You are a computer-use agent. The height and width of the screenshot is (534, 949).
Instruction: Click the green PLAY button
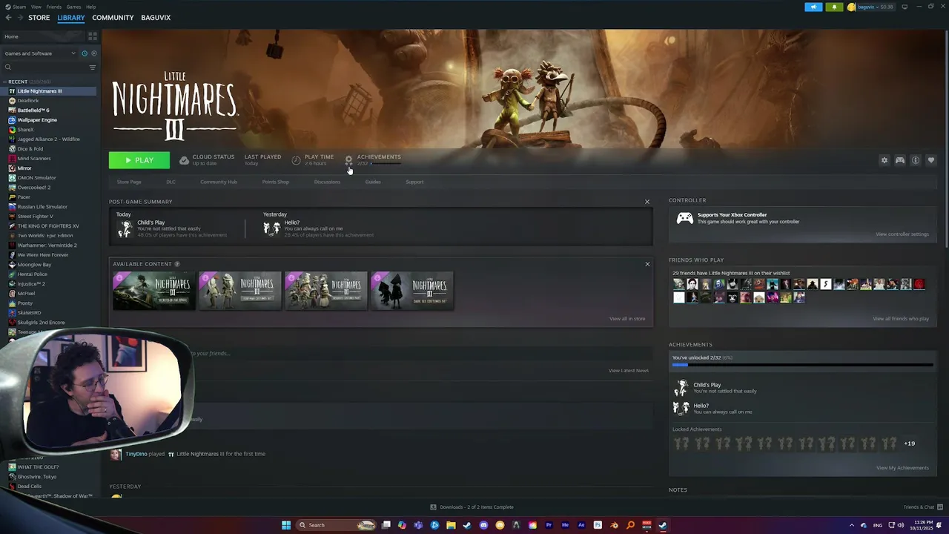tap(139, 160)
